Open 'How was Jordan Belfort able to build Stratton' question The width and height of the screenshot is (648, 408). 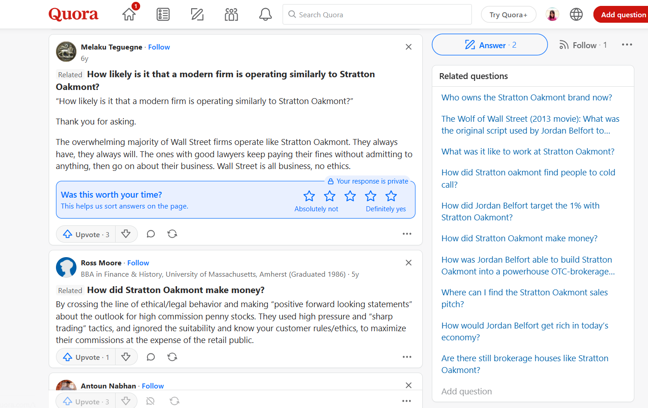tap(528, 265)
